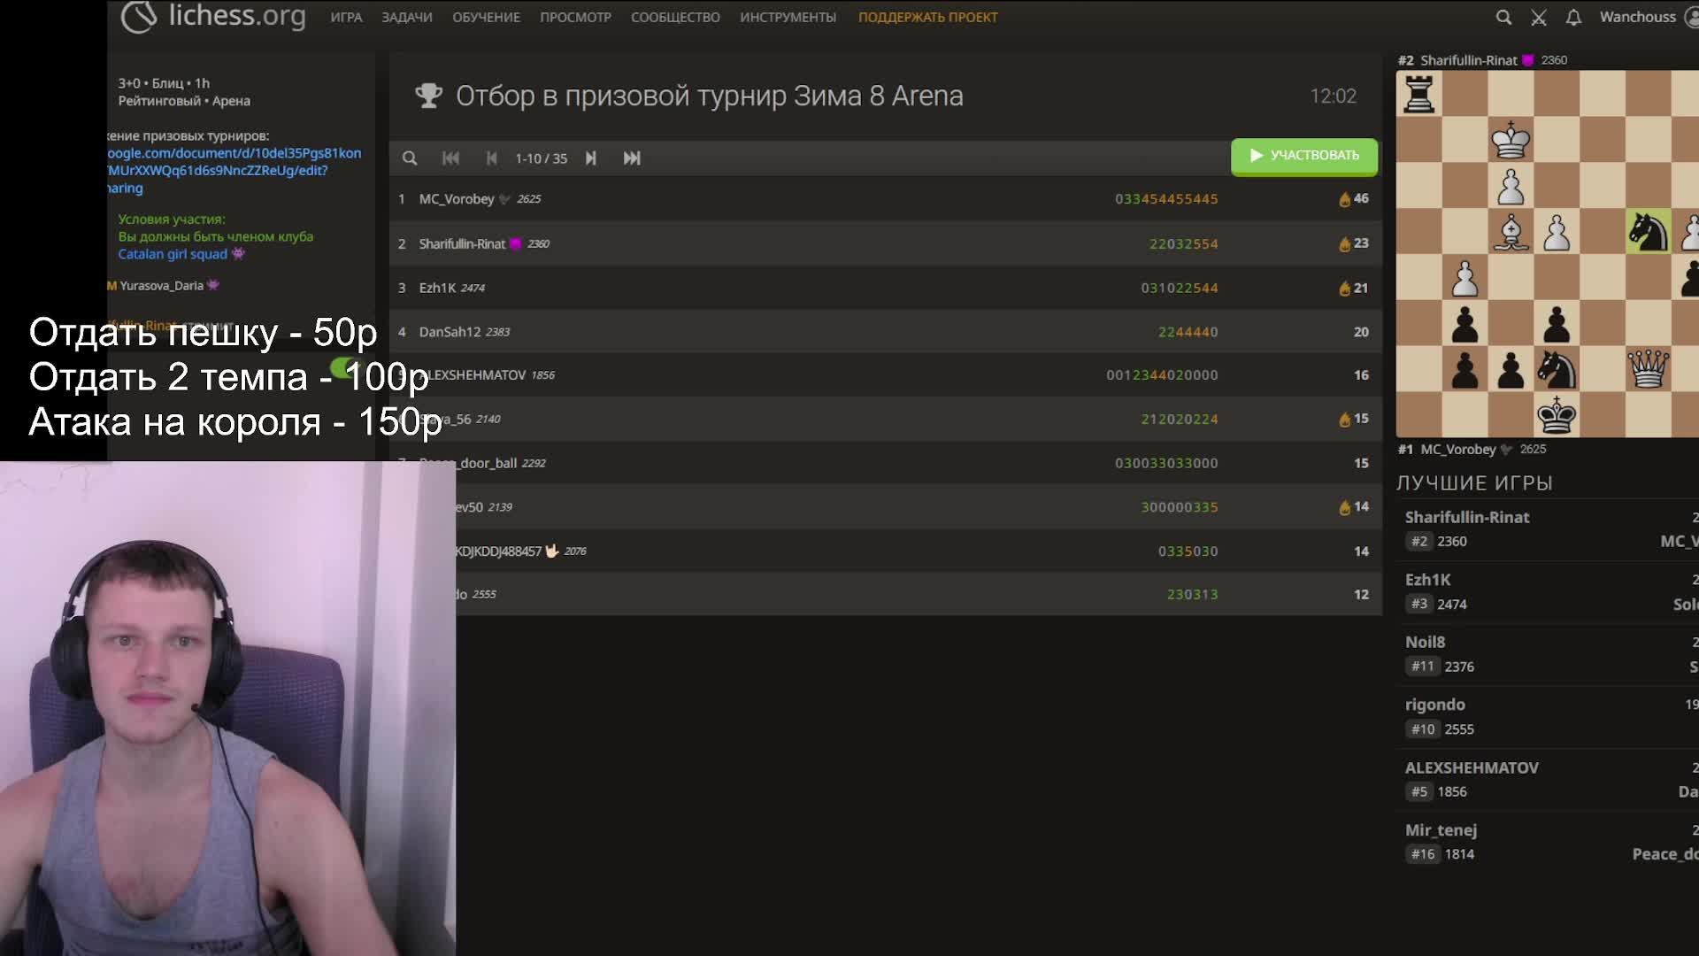Open the СООБЩЕСТВО menu
1699x956 pixels.
coord(675,17)
